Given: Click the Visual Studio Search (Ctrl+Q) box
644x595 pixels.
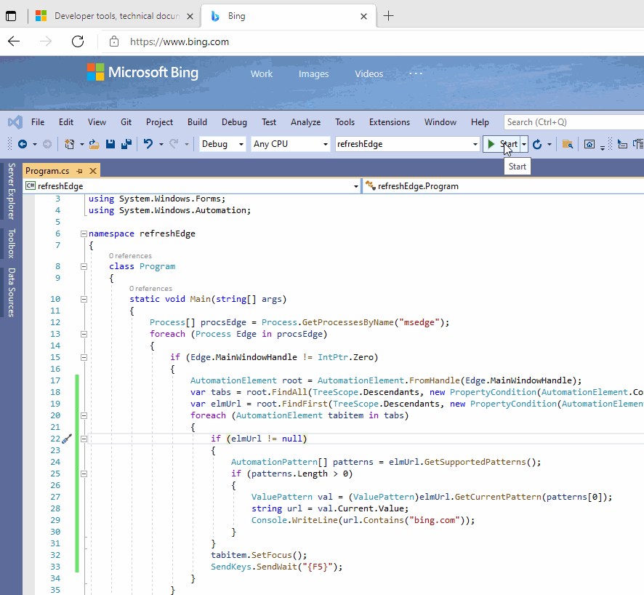Looking at the screenshot, I should (x=573, y=122).
